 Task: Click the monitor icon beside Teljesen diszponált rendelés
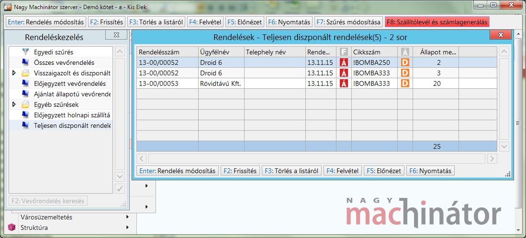click(x=25, y=126)
